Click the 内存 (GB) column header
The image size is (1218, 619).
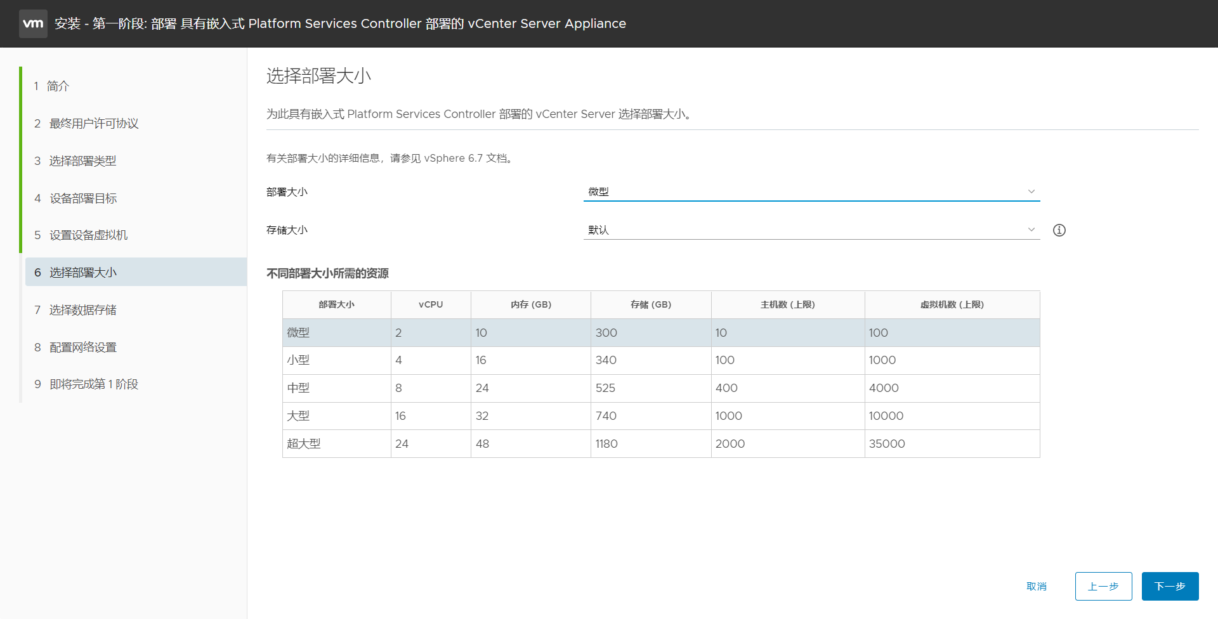click(x=531, y=304)
